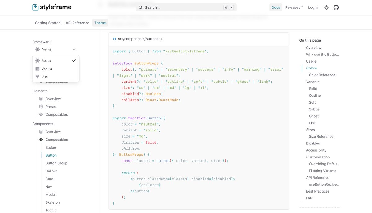
Task: Open the Nav component page
Action: [49, 187]
